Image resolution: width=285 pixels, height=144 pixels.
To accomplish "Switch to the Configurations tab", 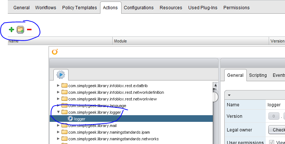I will click(x=139, y=8).
